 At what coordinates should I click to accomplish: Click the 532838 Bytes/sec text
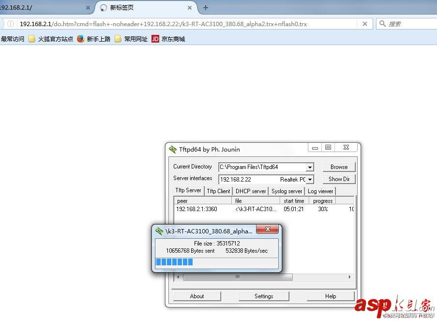tap(247, 251)
